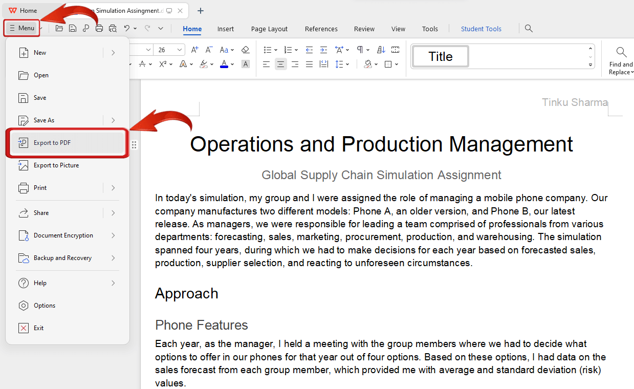Viewport: 634px width, 389px height.
Task: Click the paragraph shading bucket icon
Action: (368, 64)
